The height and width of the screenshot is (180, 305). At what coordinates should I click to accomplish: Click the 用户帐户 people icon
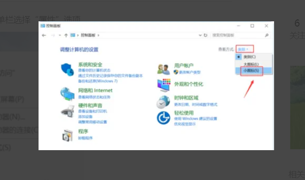click(x=163, y=69)
